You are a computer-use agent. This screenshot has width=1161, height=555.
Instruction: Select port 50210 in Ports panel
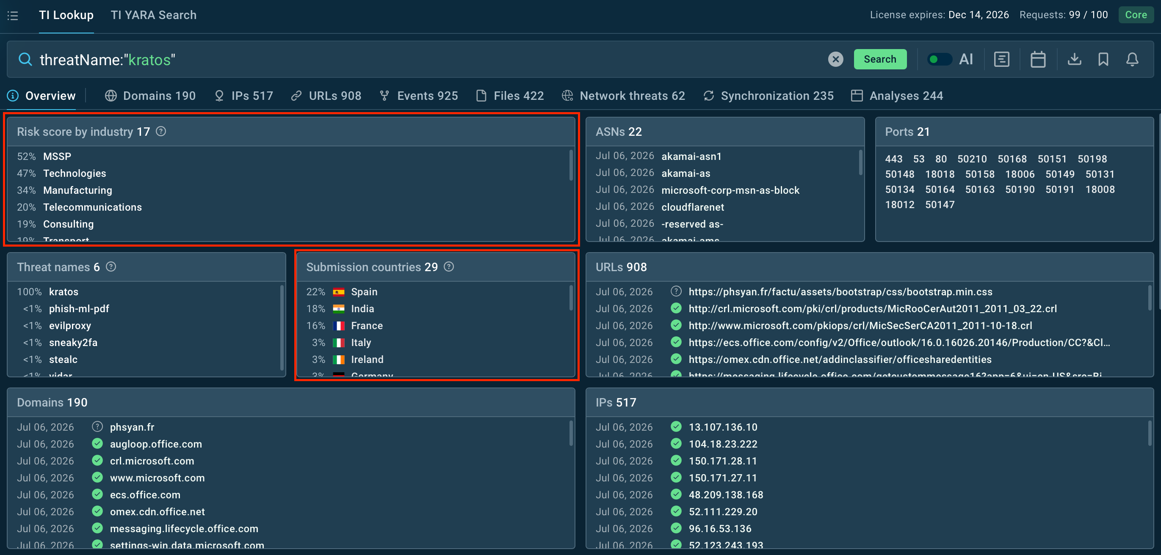[x=972, y=159]
